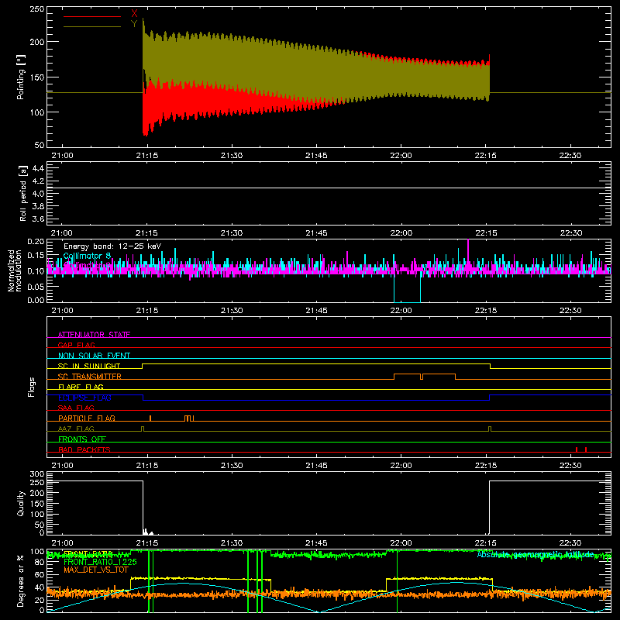
Task: Click the olive Y legend label
Action: pos(134,24)
